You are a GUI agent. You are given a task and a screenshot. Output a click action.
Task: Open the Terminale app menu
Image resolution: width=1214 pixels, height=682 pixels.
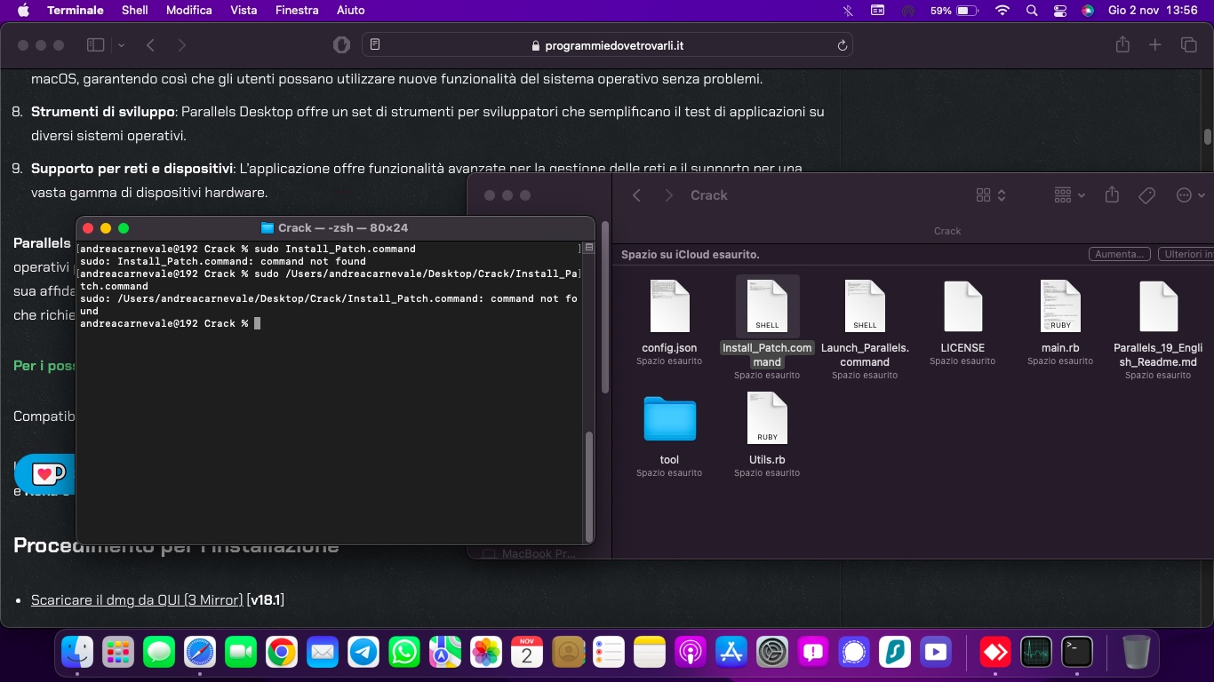(x=76, y=11)
